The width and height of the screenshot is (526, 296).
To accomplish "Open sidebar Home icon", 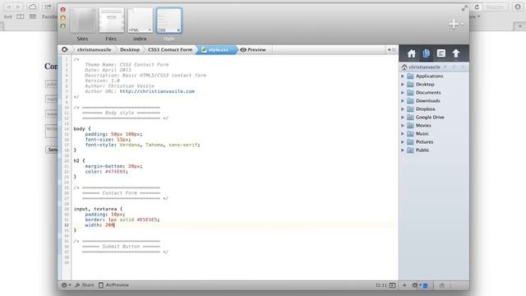I will (x=411, y=53).
